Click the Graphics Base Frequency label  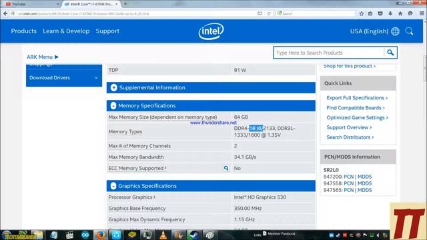click(137, 208)
